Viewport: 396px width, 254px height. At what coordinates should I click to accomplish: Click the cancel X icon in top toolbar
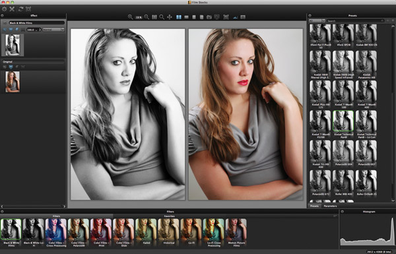(x=12, y=9)
